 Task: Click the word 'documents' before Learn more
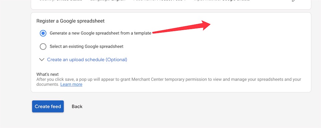click(48, 84)
